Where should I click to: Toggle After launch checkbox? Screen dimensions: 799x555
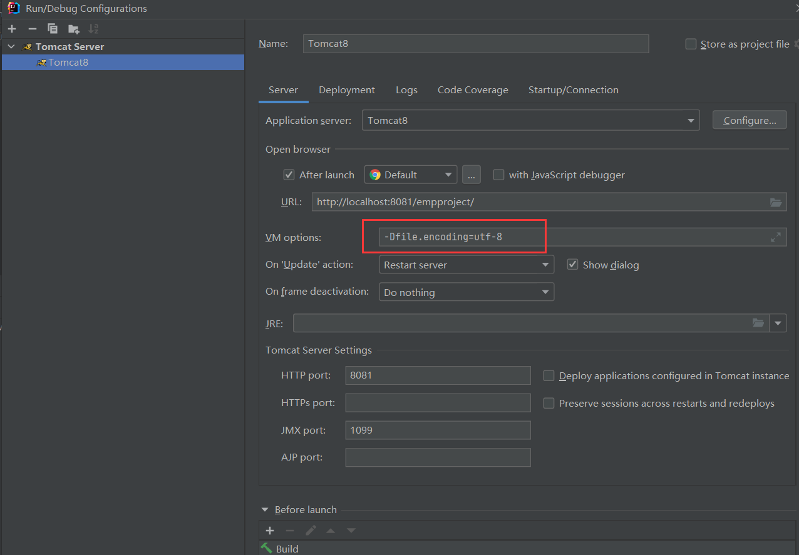point(289,175)
